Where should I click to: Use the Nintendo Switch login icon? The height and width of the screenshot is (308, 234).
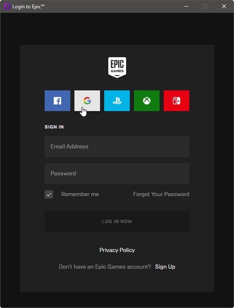(x=177, y=101)
